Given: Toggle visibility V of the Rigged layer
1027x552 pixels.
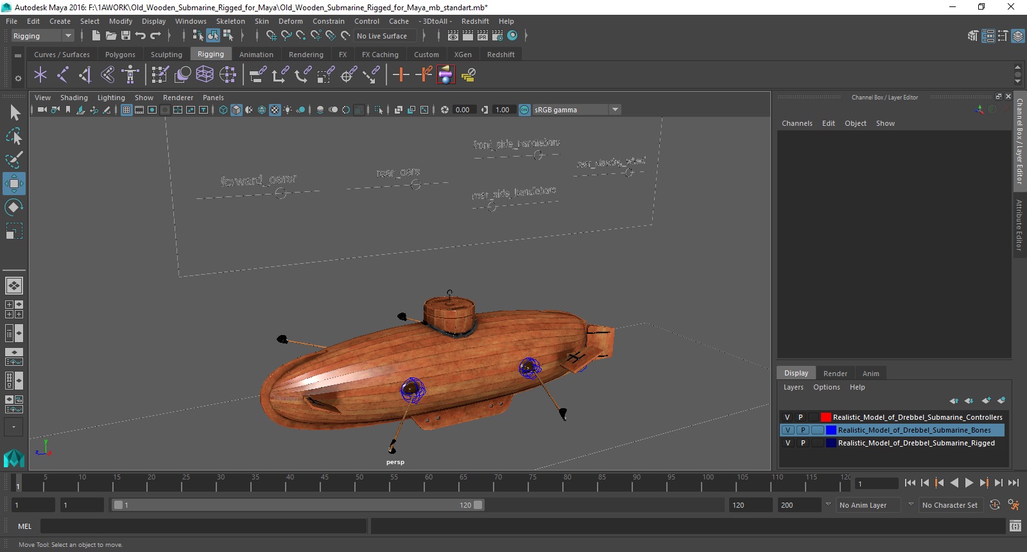Looking at the screenshot, I should point(788,443).
